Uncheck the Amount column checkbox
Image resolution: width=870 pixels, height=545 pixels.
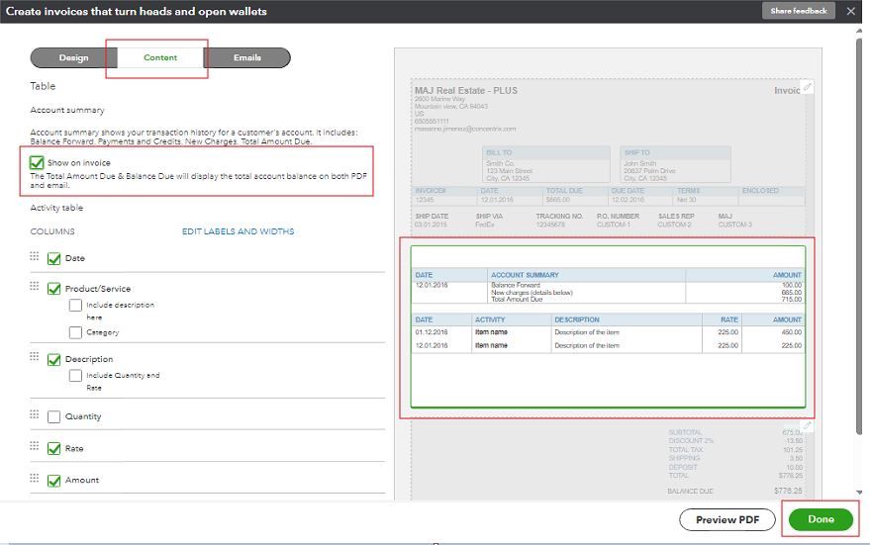pyautogui.click(x=53, y=480)
